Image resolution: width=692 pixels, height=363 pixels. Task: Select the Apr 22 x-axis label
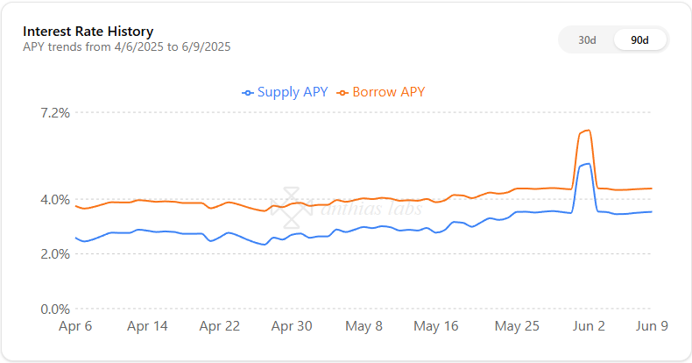[219, 326]
